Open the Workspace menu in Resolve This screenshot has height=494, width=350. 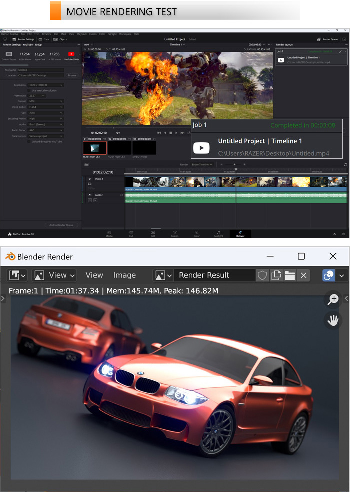[x=125, y=34]
